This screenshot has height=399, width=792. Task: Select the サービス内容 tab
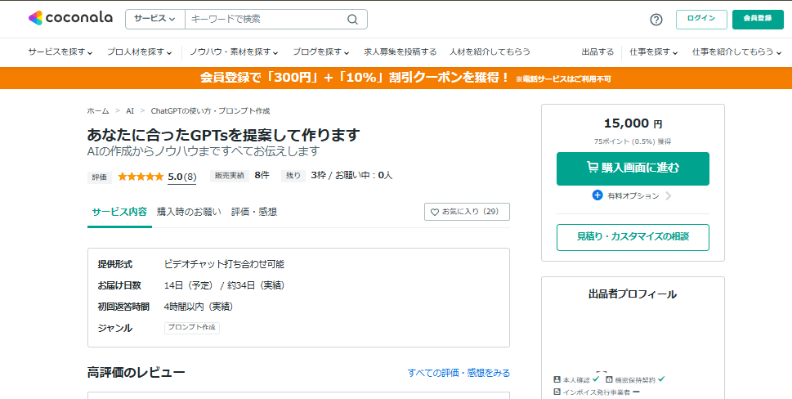point(119,212)
